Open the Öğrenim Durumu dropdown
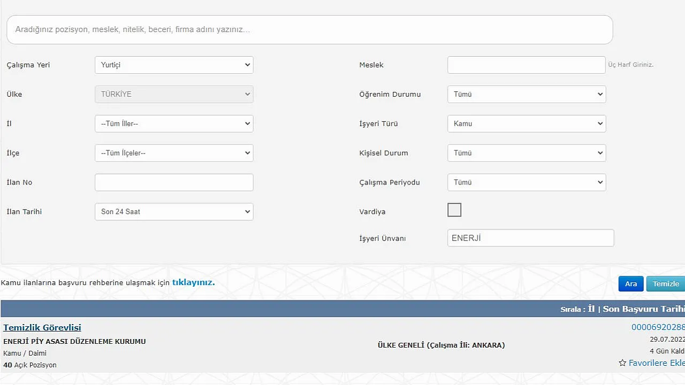Viewport: 685px width, 385px height. pos(527,94)
